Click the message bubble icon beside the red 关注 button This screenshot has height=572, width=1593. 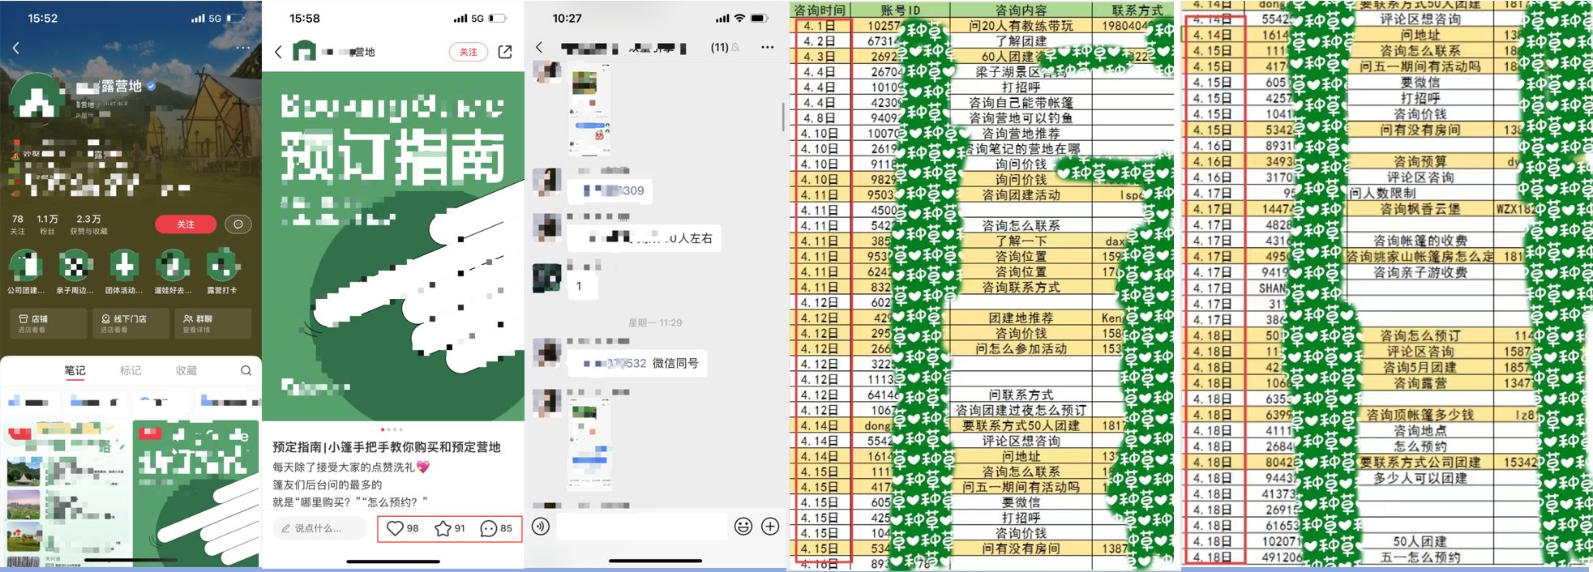(x=238, y=224)
